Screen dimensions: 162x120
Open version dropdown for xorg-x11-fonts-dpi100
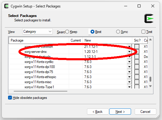coord(129,67)
